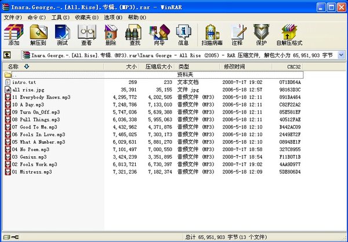This screenshot has height=242, width=348.
Task: Click 自解压格式 (SFX) toolbar icon
Action: pyautogui.click(x=289, y=34)
